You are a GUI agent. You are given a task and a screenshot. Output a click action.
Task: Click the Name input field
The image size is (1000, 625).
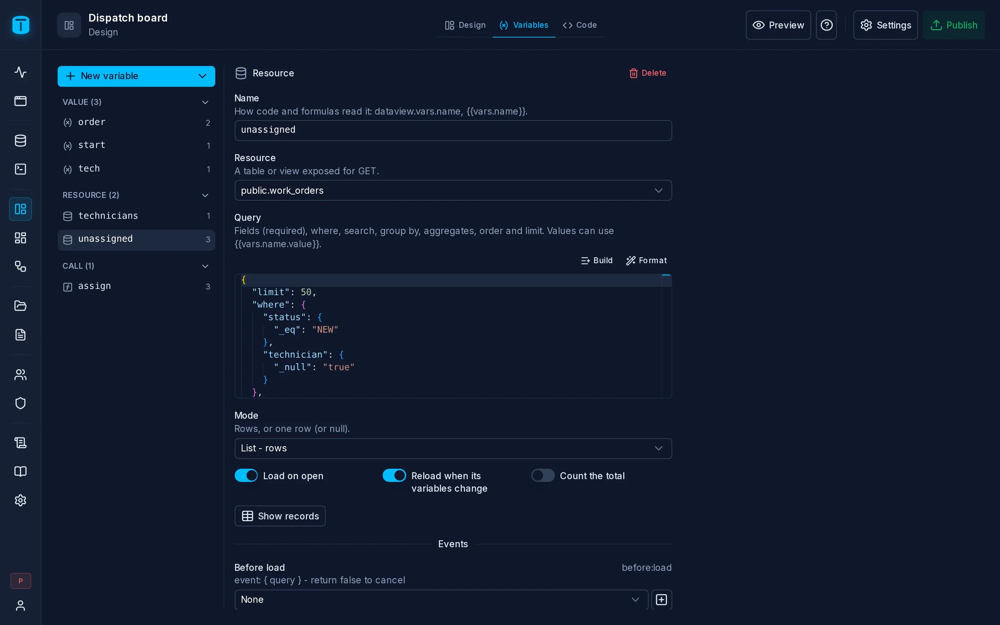click(x=453, y=131)
